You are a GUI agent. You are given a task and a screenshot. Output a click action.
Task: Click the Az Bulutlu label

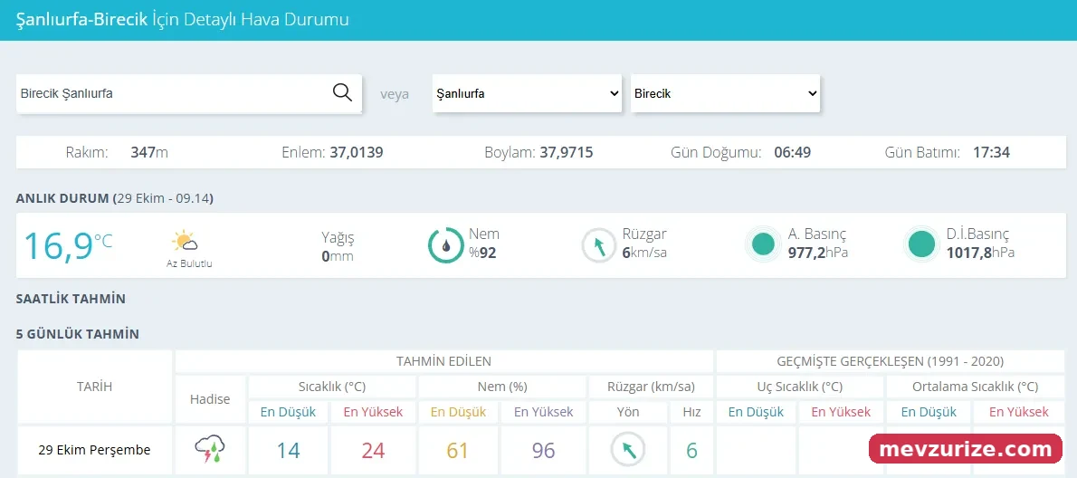[189, 263]
